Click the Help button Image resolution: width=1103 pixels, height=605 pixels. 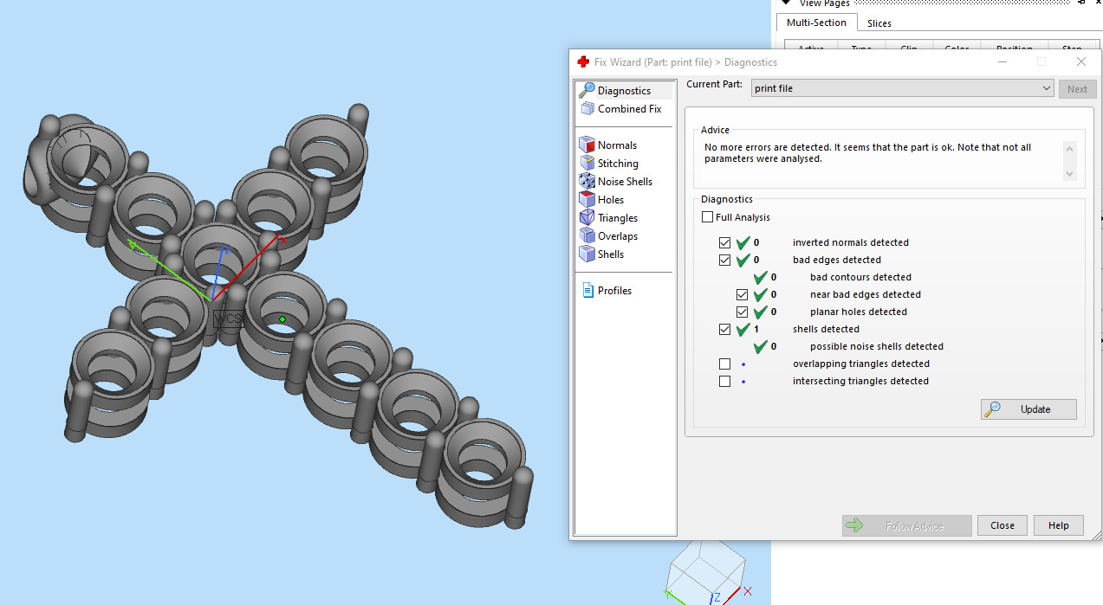click(1058, 525)
